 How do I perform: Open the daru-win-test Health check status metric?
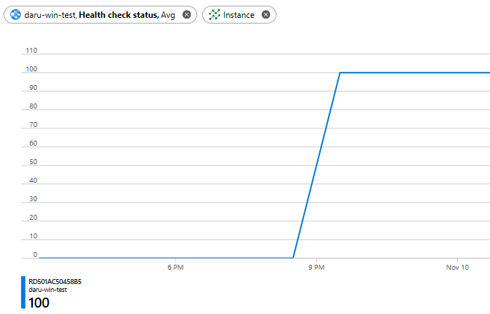click(x=100, y=15)
